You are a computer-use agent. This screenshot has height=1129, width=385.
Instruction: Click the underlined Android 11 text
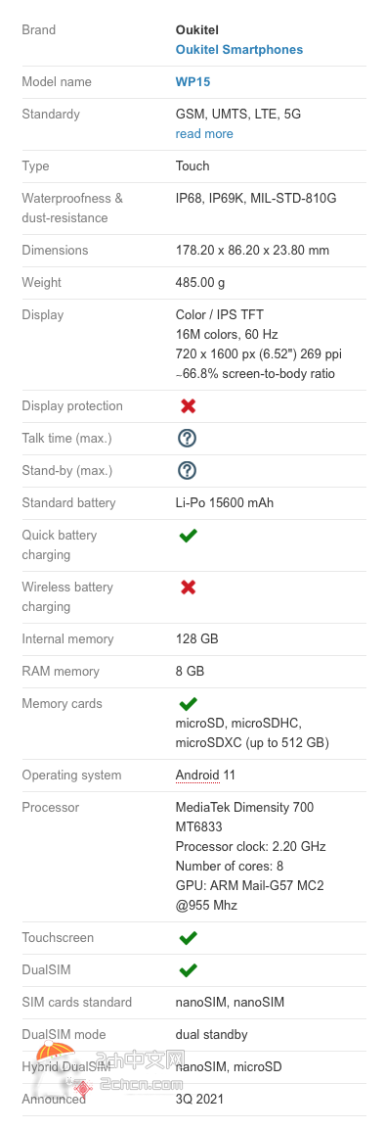pyautogui.click(x=205, y=776)
